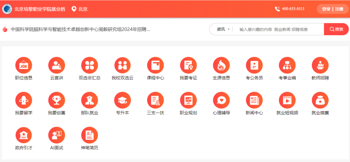Viewport: 350px width, 162px height.
Task: Open the AI面试 icon
Action: (57, 135)
